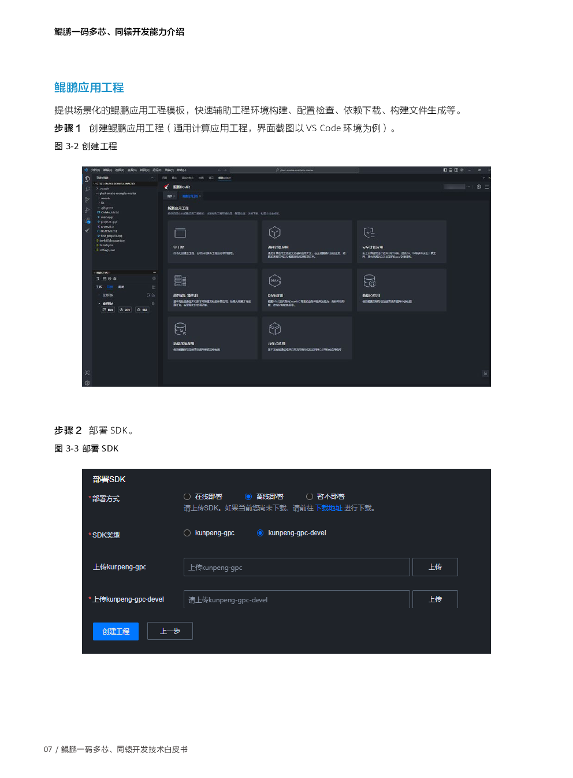Click the 上传kunpeng-gpc-devel input field

point(296,600)
